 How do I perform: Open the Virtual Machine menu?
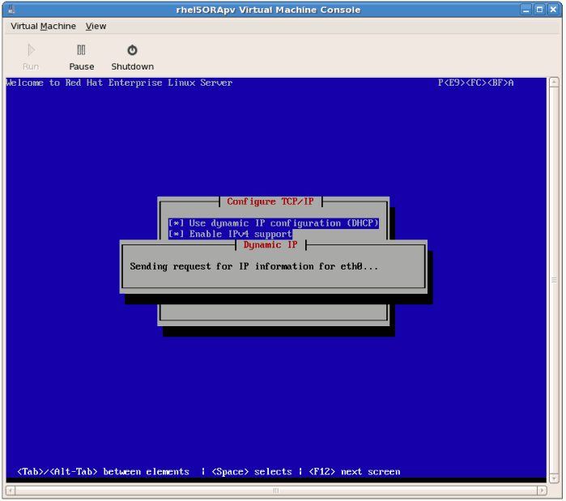point(43,26)
